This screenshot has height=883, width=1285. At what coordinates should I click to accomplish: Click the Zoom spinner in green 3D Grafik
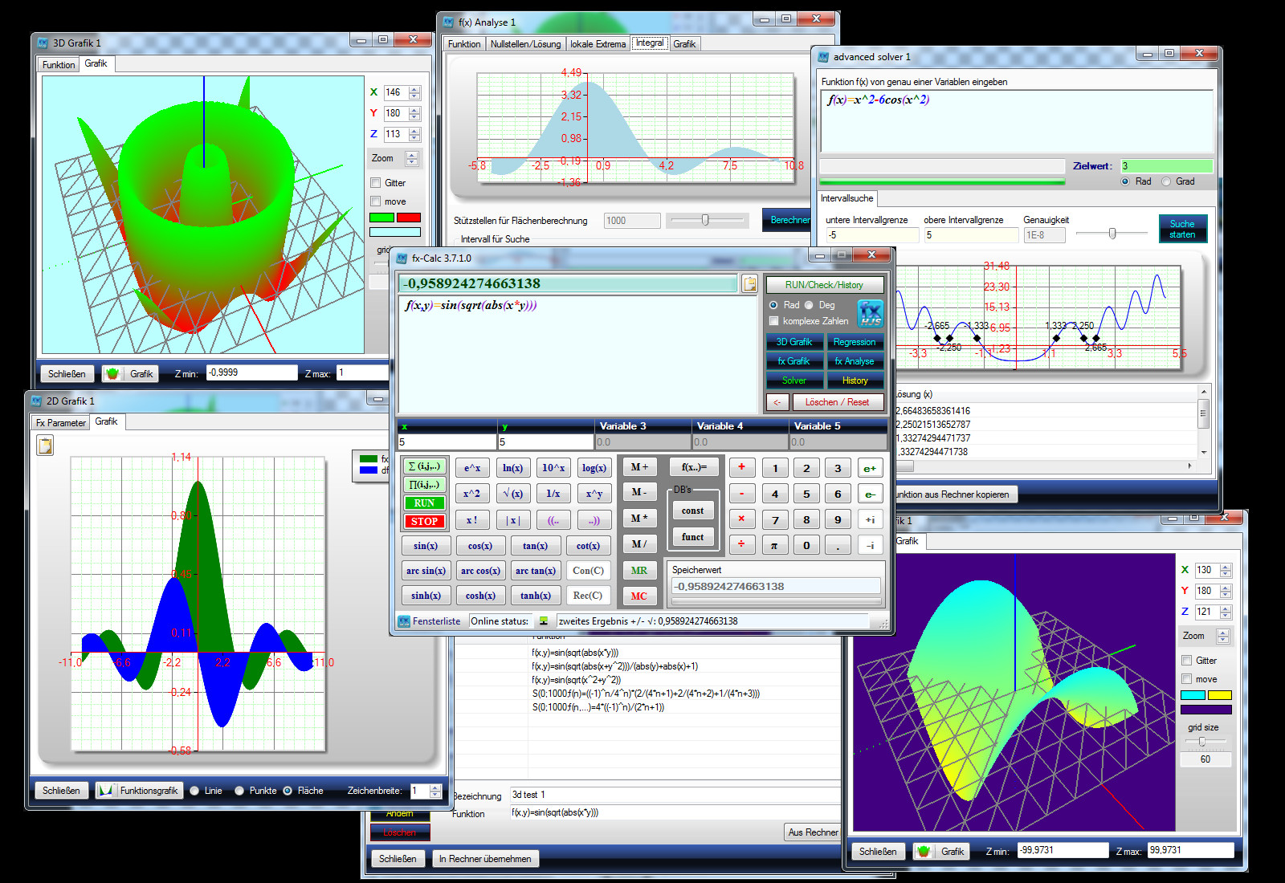pyautogui.click(x=412, y=158)
